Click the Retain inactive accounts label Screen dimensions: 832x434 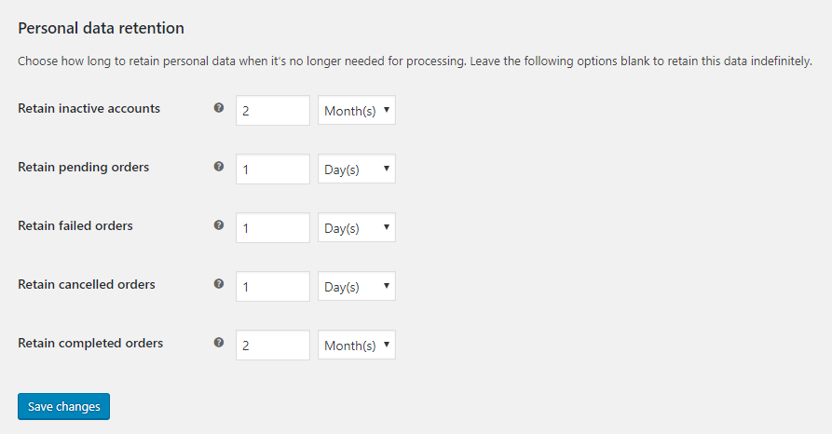89,108
